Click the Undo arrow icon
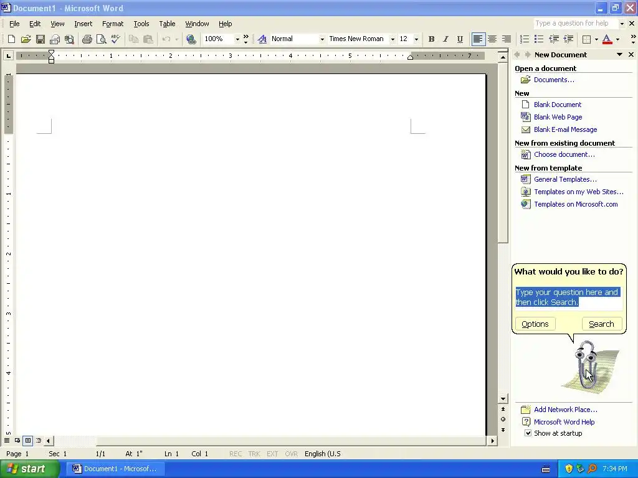Screen dimensions: 638x478 click(166, 39)
